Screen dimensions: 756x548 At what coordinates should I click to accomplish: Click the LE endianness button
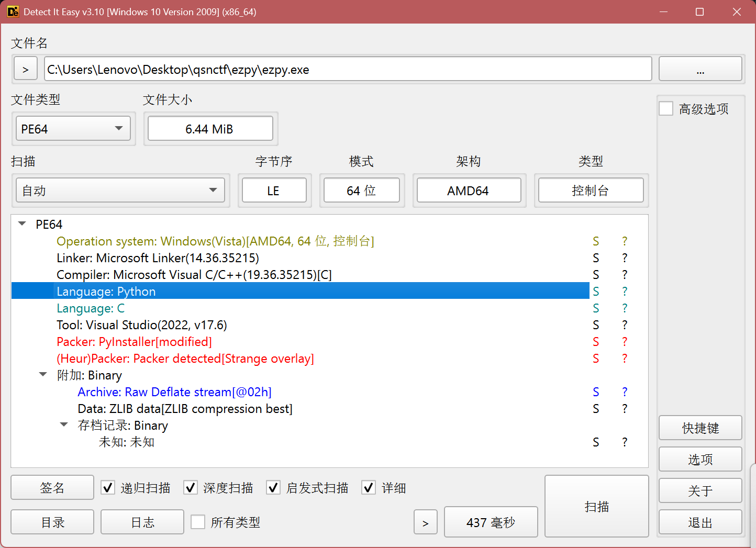(274, 191)
